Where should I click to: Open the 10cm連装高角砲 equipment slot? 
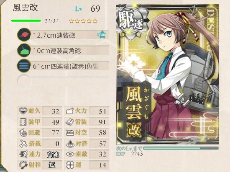[x=71, y=51]
